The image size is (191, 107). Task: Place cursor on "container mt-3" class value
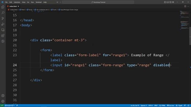tap(68, 40)
